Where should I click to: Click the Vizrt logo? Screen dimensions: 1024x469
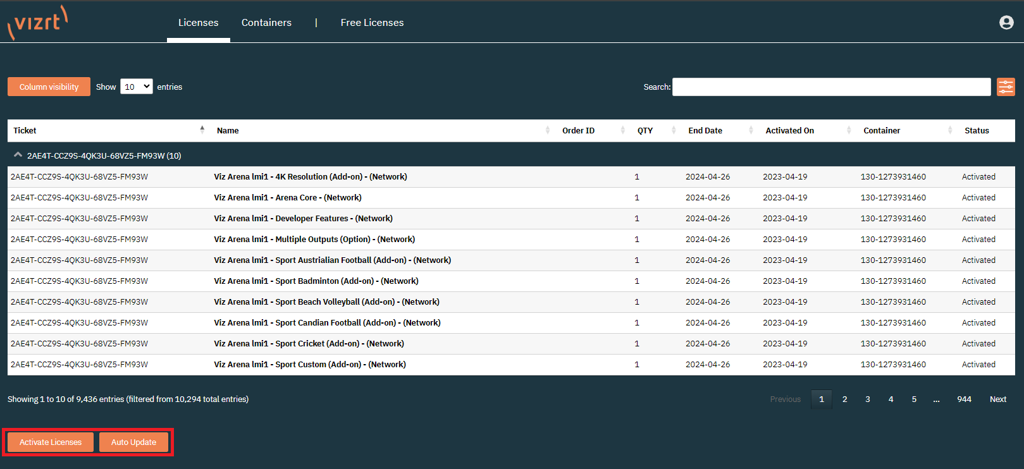pyautogui.click(x=38, y=23)
